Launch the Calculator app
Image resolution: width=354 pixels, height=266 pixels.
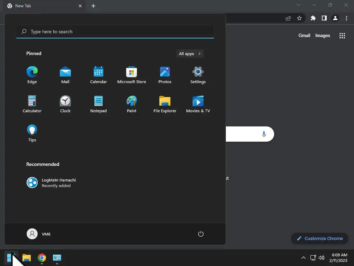(x=32, y=104)
